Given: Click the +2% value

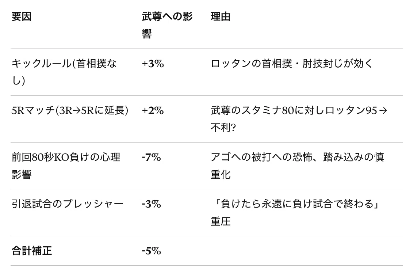Looking at the screenshot, I should coord(153,111).
